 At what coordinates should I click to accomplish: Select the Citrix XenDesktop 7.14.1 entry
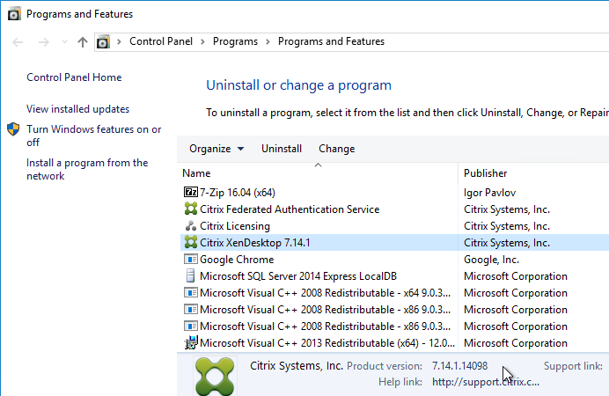[255, 243]
